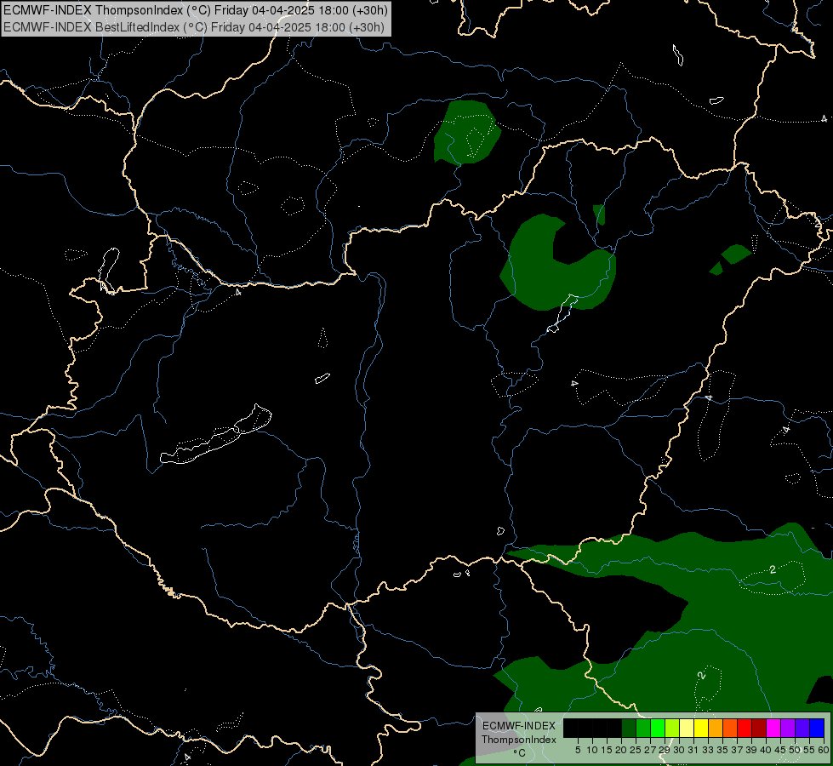Select the magenta 40–45 legend swatch
This screenshot has height=766, width=833.
(x=773, y=728)
